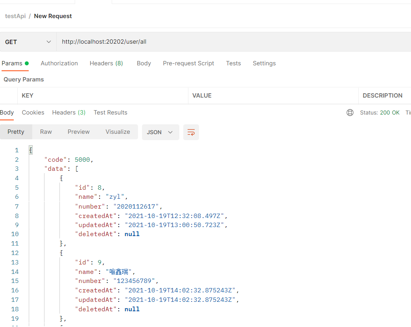Viewport: 411px width, 327px height.
Task: Switch to the Authorization tab
Action: (x=59, y=63)
